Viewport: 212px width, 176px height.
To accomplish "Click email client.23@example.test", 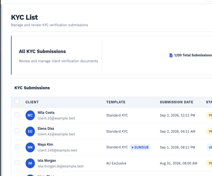I will [x=56, y=118].
